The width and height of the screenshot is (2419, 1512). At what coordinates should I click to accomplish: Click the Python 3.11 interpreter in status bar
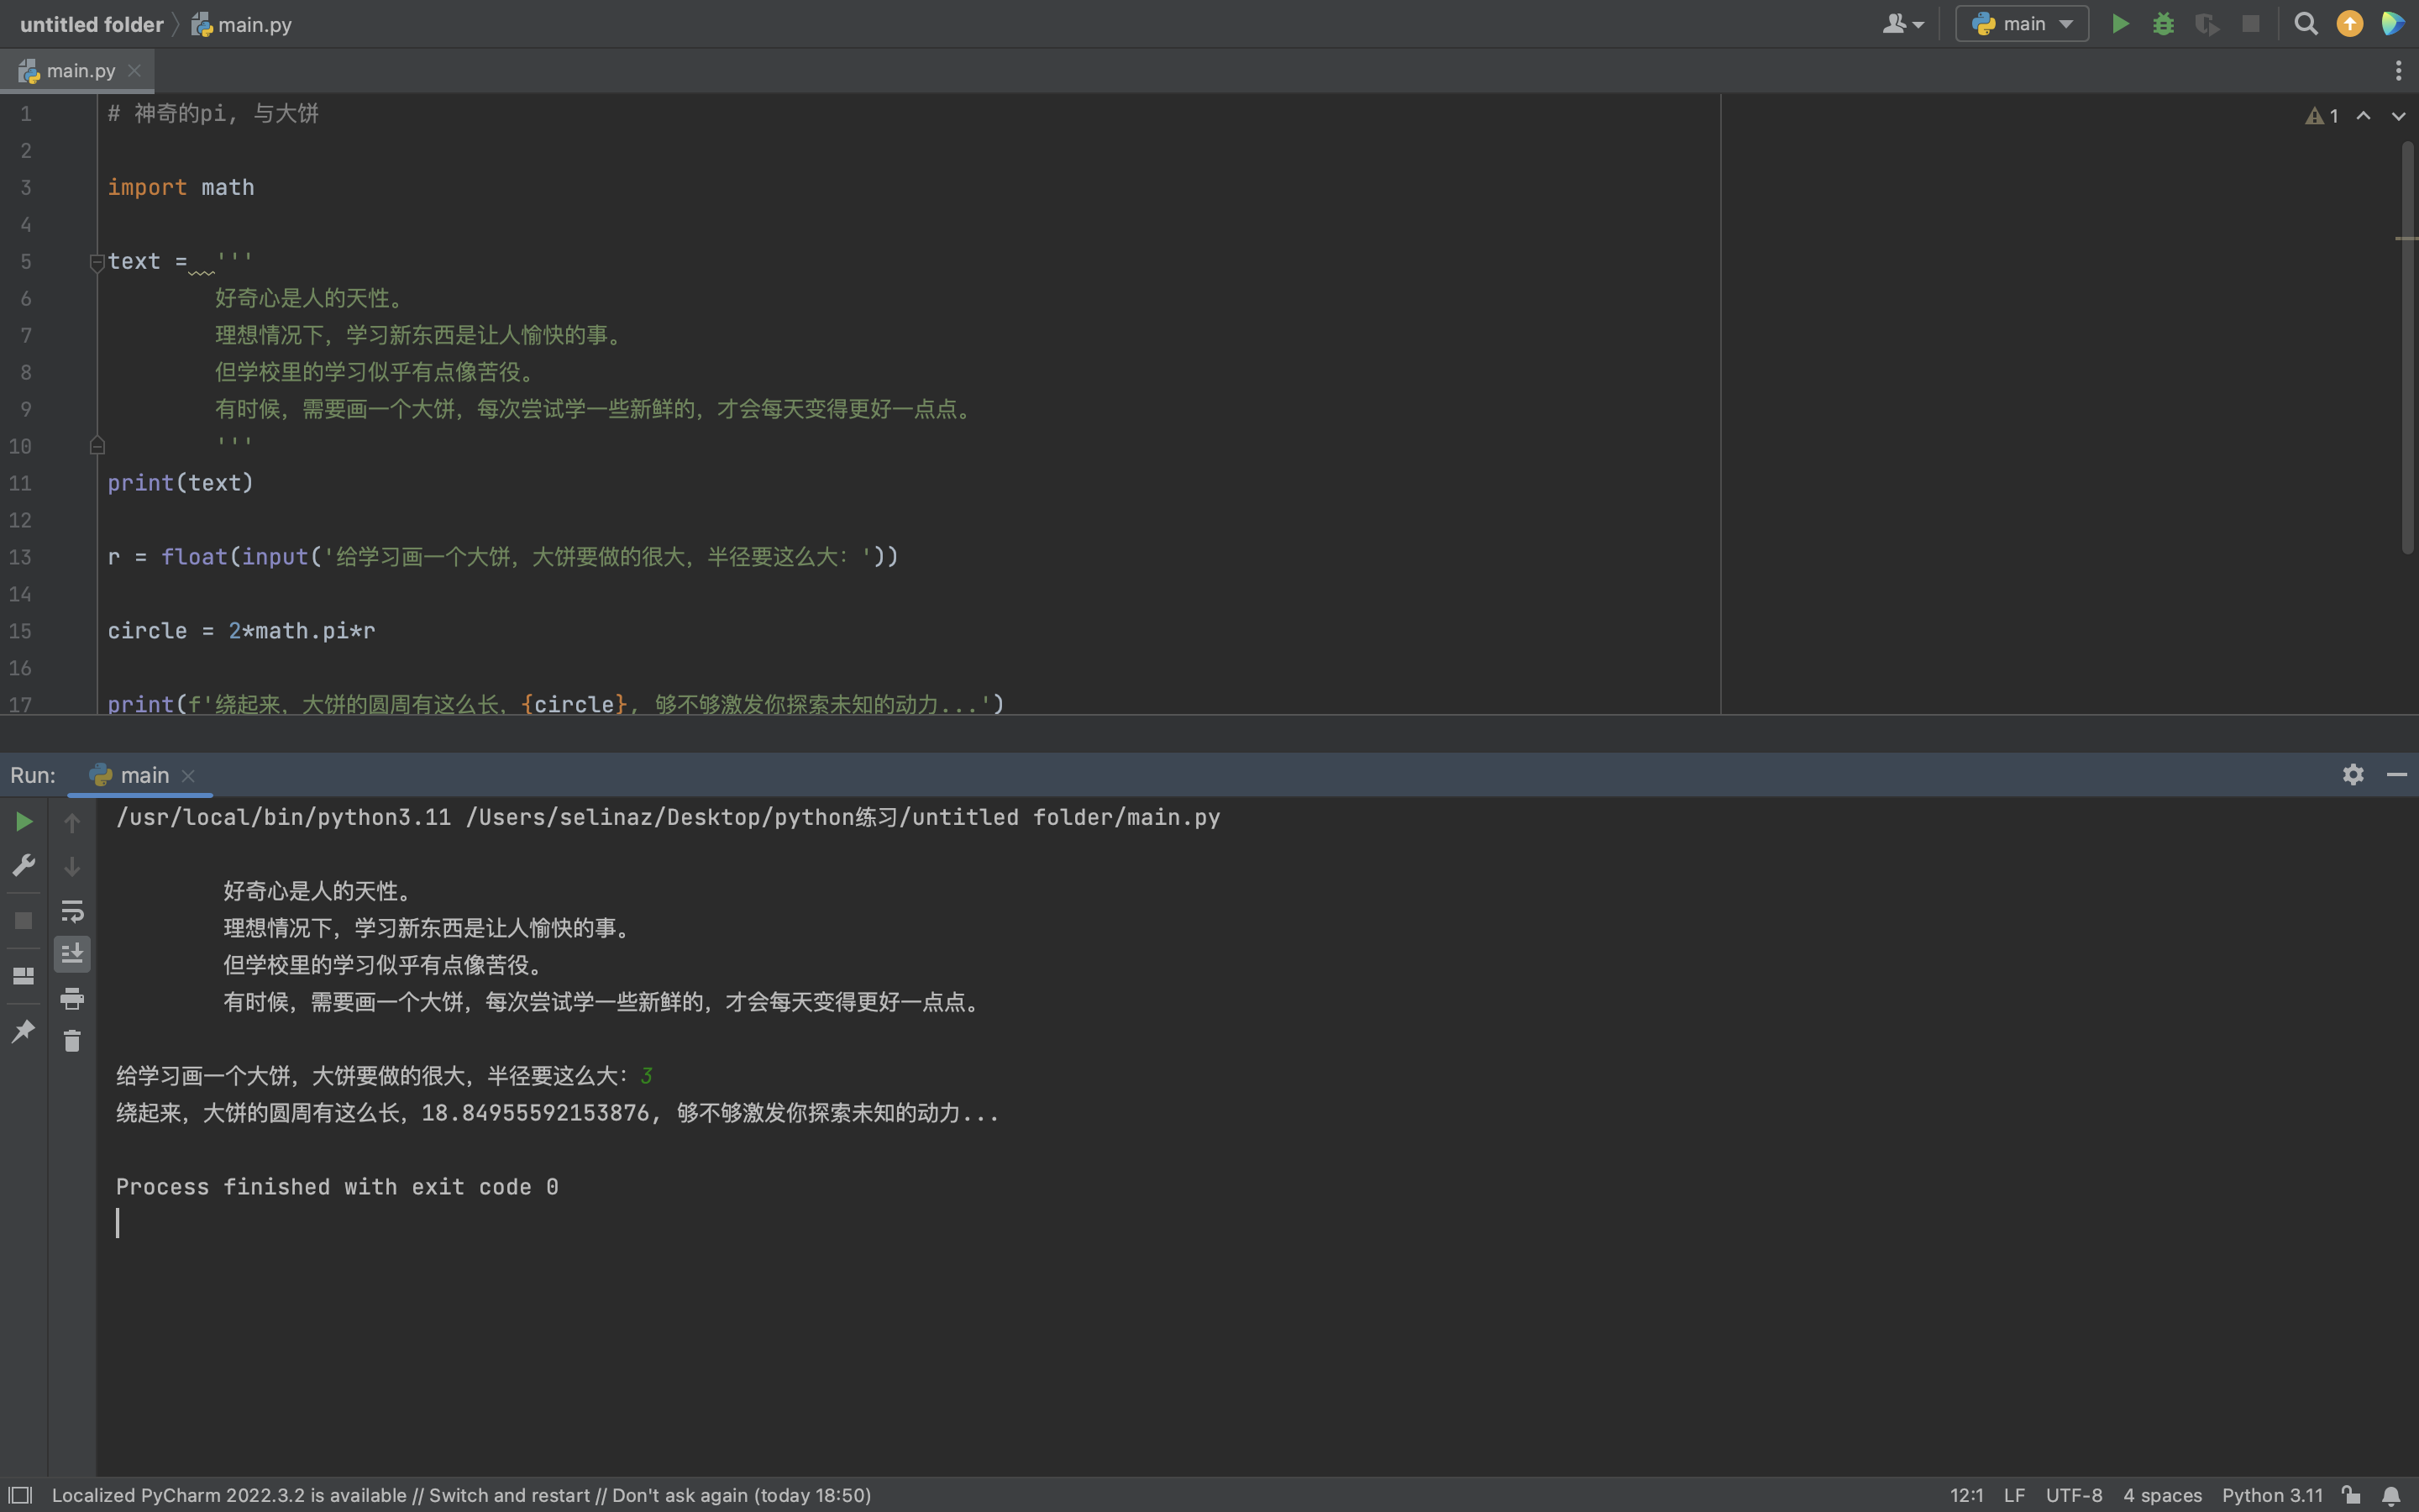(2271, 1495)
